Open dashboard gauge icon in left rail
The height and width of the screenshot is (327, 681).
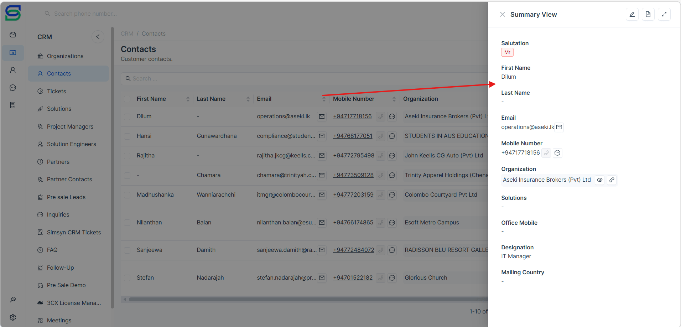pyautogui.click(x=13, y=35)
